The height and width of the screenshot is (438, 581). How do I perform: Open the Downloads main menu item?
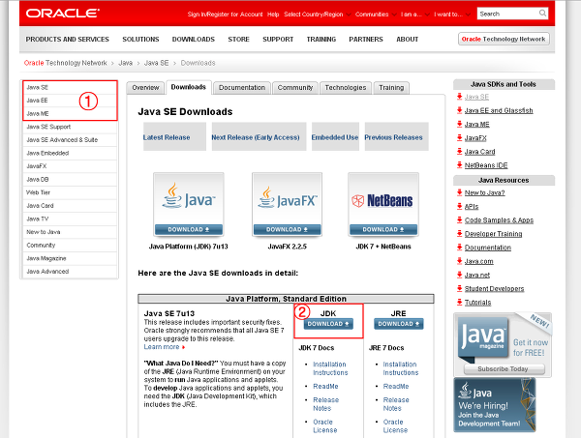coord(194,40)
